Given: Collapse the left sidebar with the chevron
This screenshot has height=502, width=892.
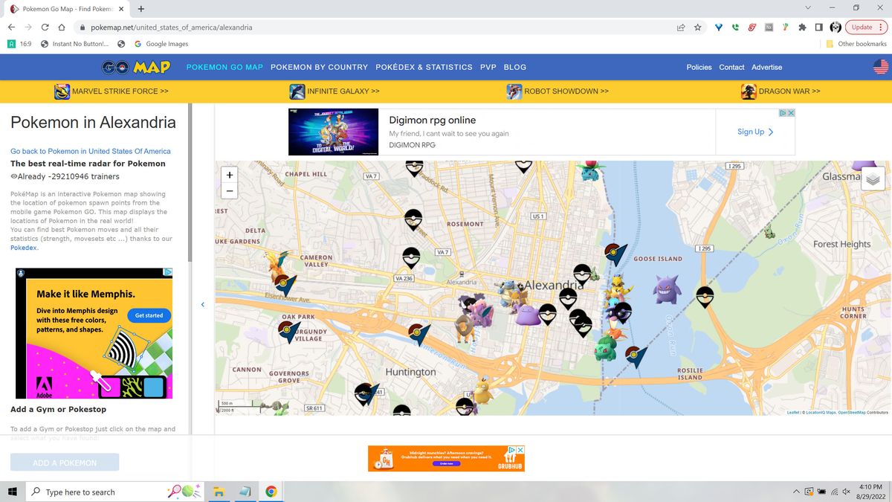Looking at the screenshot, I should 202,304.
